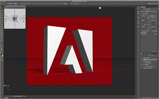159x99 pixels.
Task: Filter 3D panel by lights
Action: [x=152, y=56]
